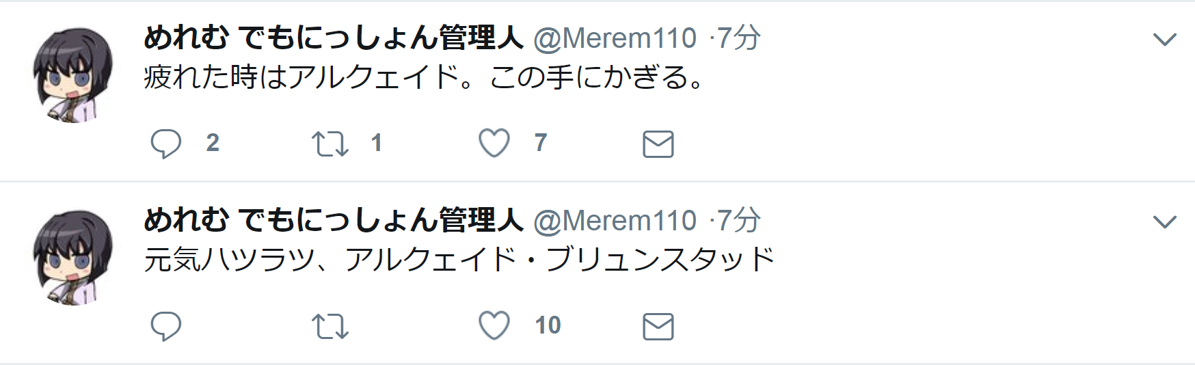Like the 元気ハツラツ tweet

click(494, 326)
